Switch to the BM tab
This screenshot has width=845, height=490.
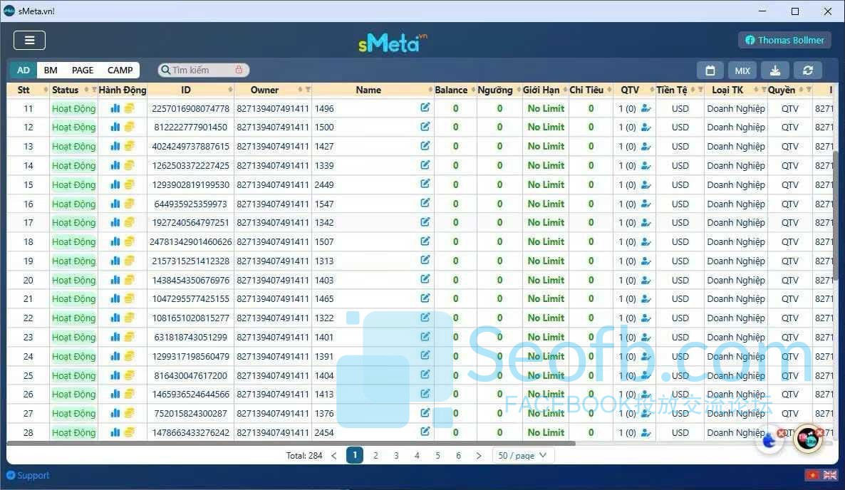point(51,70)
